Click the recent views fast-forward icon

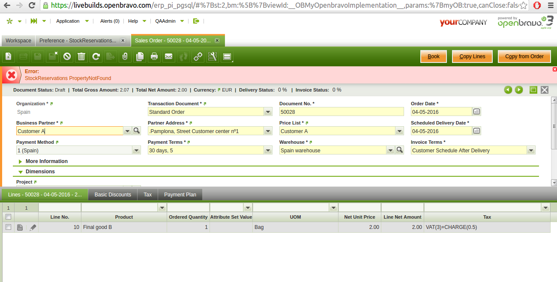(x=34, y=21)
